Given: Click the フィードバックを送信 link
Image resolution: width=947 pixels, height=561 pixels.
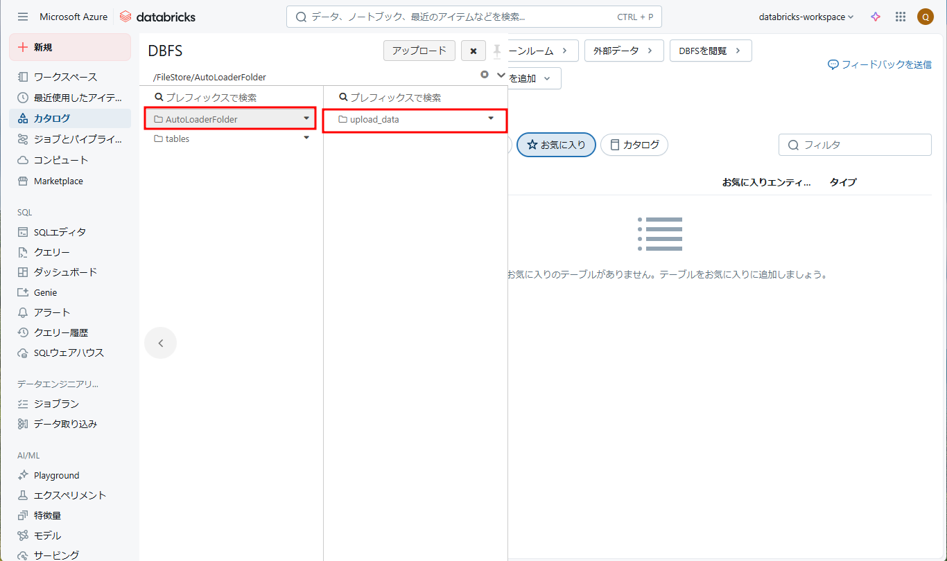Looking at the screenshot, I should 879,64.
